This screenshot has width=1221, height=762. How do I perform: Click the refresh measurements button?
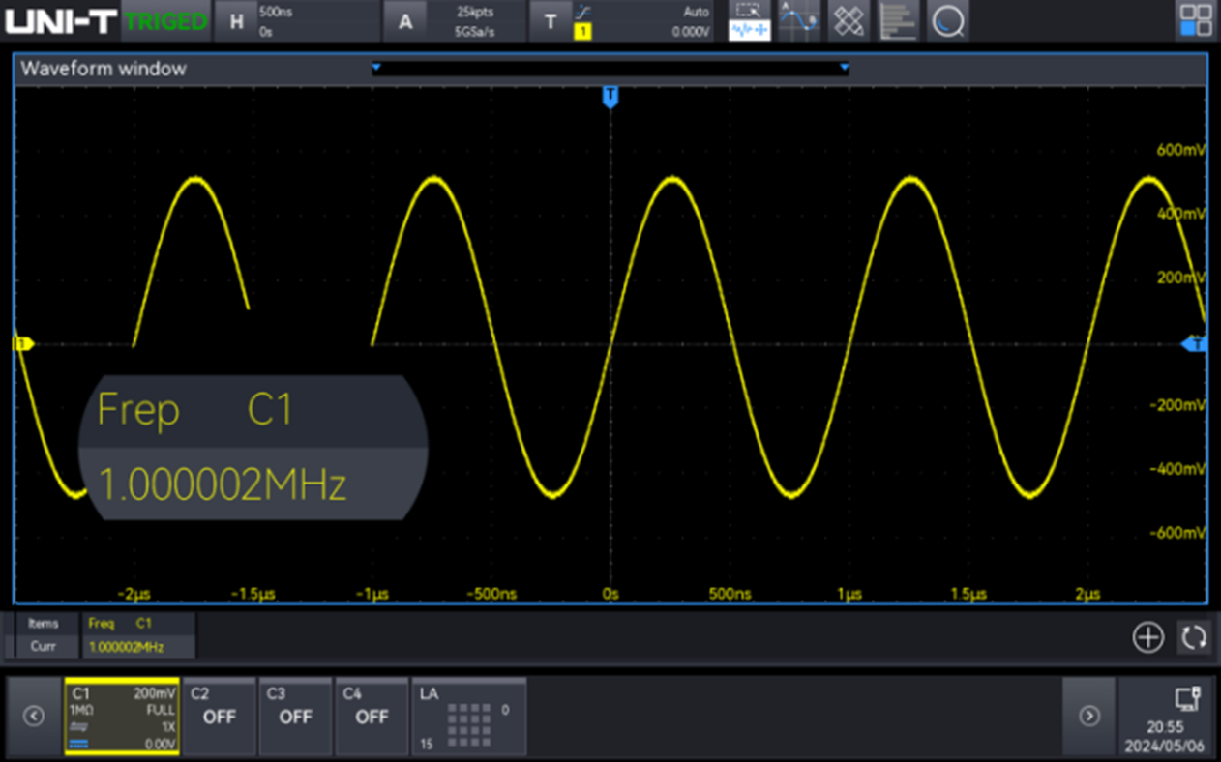(1192, 636)
